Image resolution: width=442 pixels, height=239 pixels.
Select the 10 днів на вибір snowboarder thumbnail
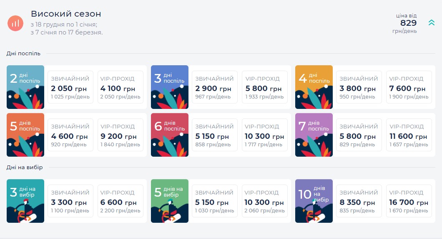314,201
